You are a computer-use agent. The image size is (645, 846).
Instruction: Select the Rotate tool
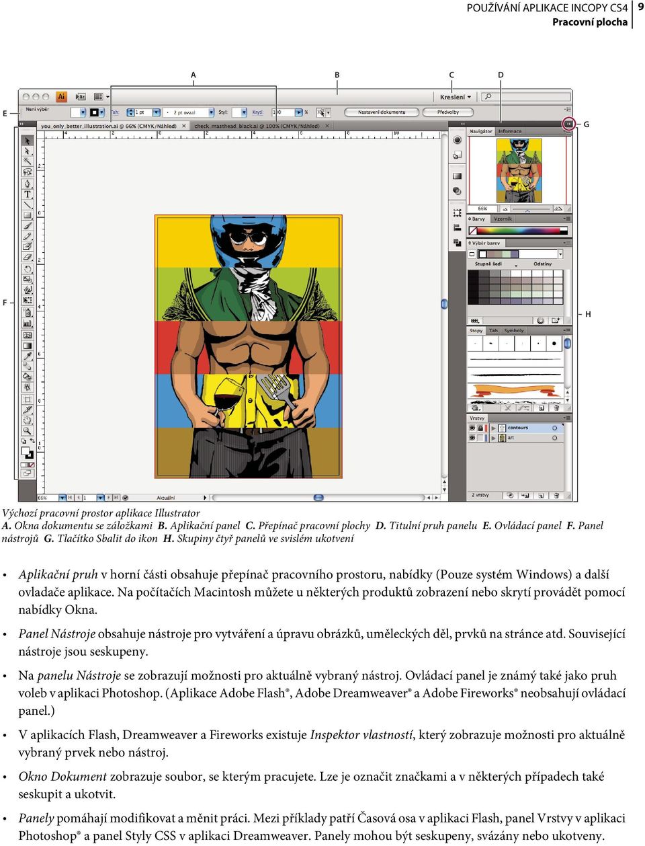point(28,269)
